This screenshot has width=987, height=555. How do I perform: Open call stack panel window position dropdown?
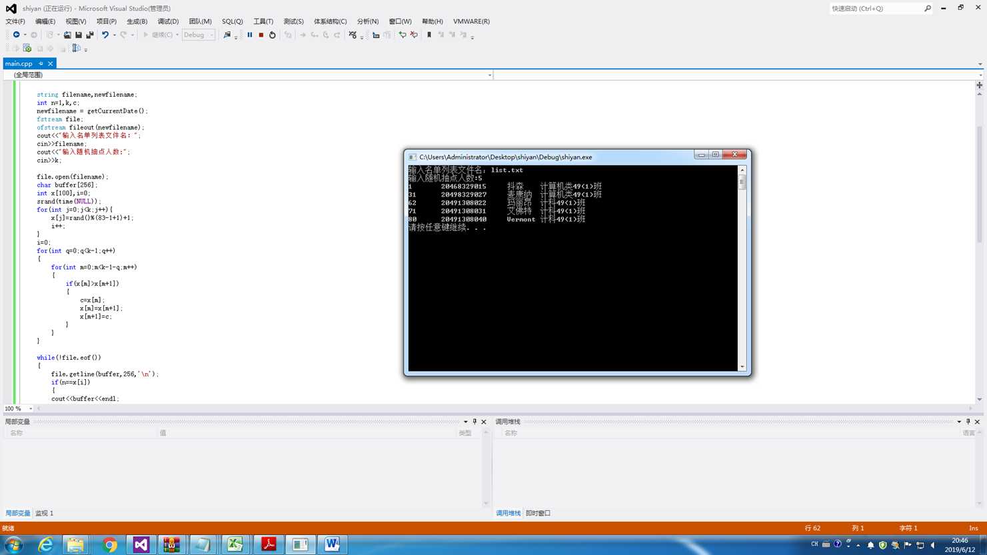pos(960,422)
